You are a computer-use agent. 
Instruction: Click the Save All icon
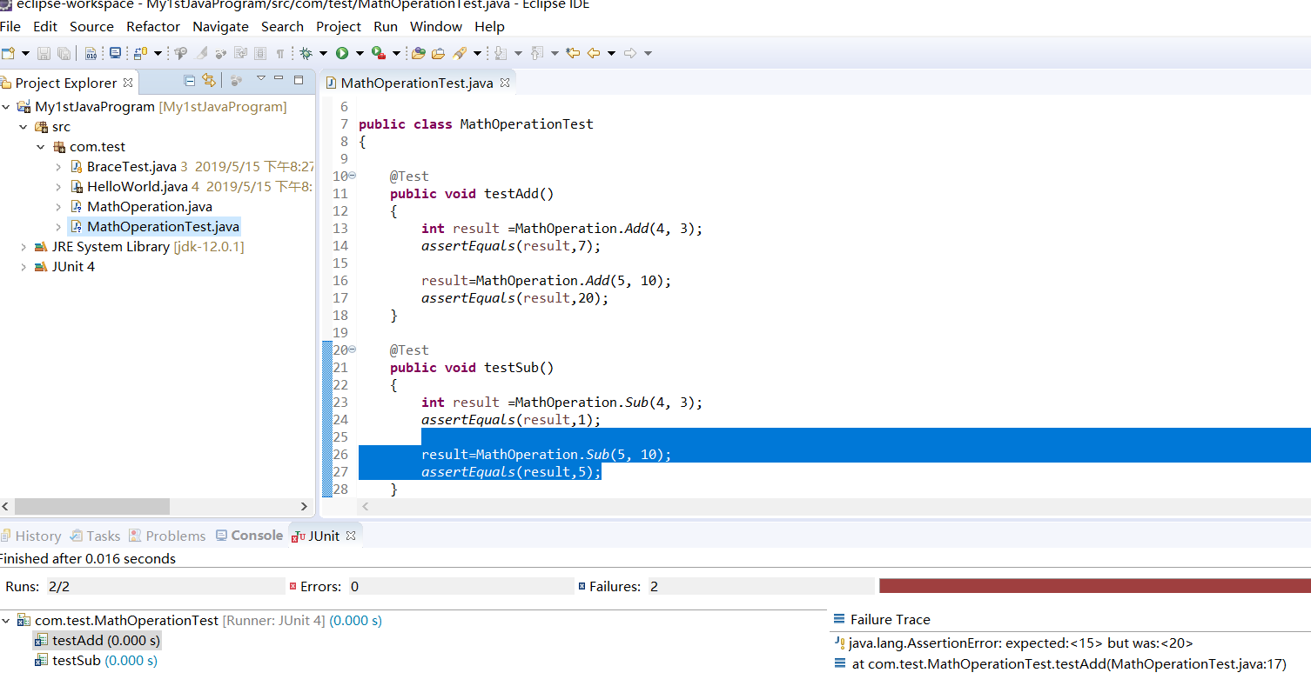coord(64,53)
